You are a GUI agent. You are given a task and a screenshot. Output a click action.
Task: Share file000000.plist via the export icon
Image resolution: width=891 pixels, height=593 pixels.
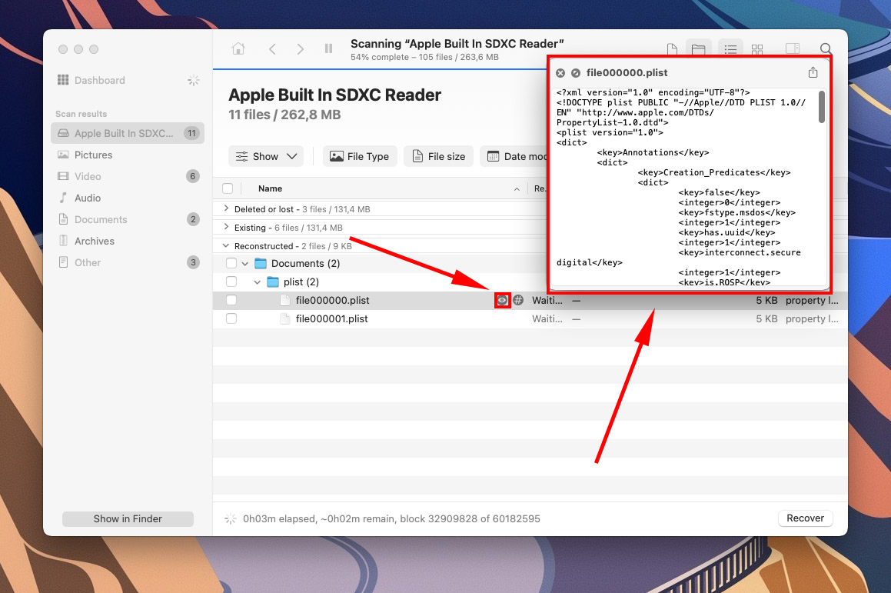tap(813, 72)
